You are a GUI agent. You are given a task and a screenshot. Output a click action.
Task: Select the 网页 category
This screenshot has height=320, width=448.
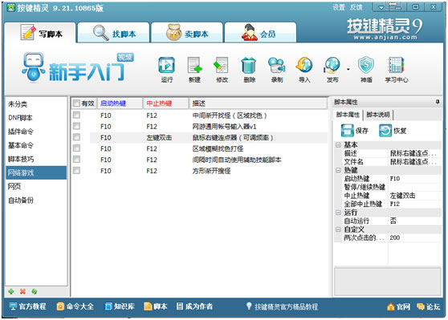[36, 186]
